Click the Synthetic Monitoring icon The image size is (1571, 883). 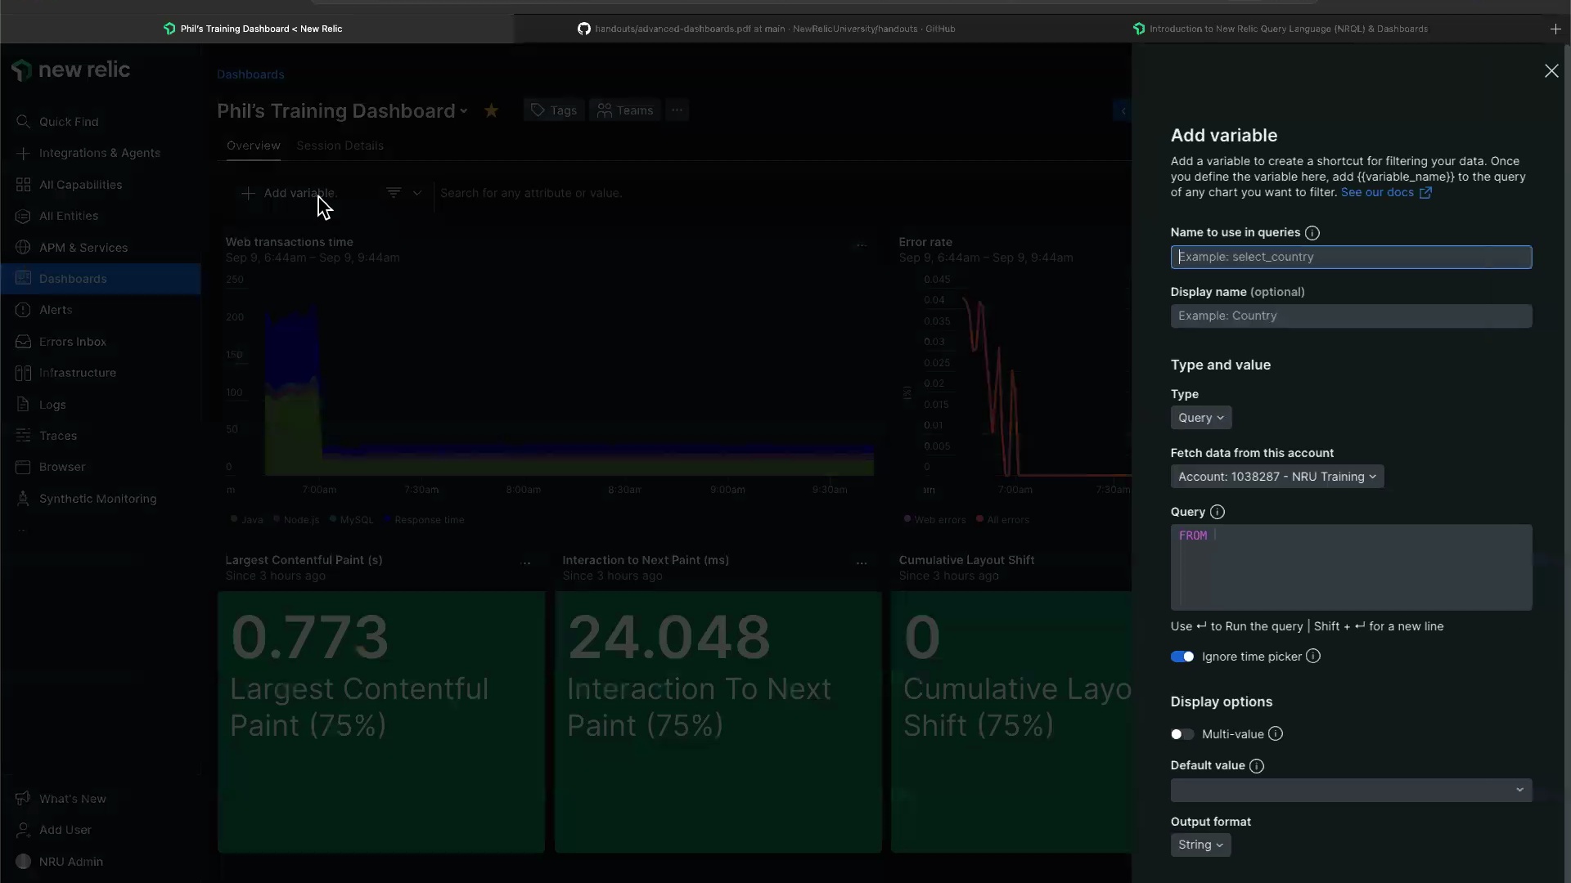click(23, 499)
